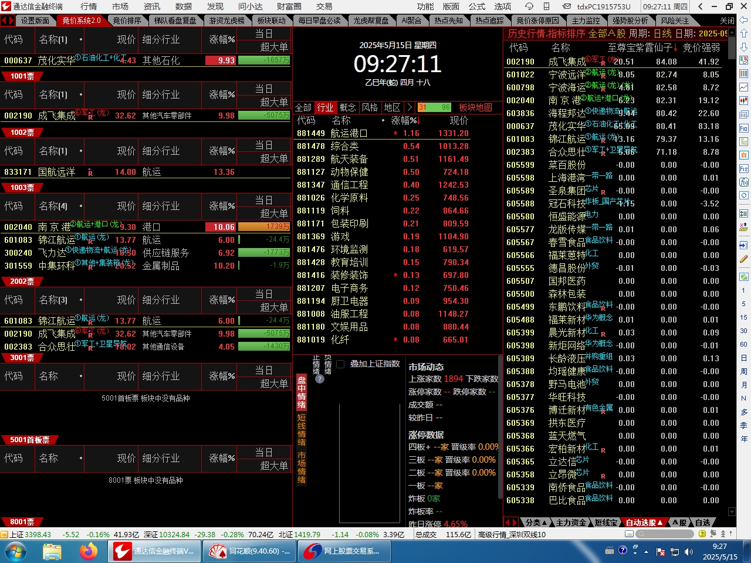Show hidden tray icons arrow

[647, 552]
